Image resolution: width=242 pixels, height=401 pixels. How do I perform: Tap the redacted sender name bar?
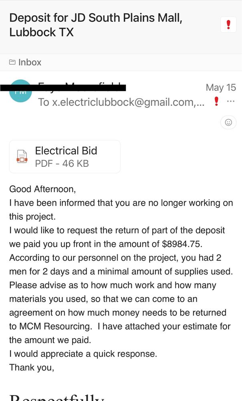63,88
